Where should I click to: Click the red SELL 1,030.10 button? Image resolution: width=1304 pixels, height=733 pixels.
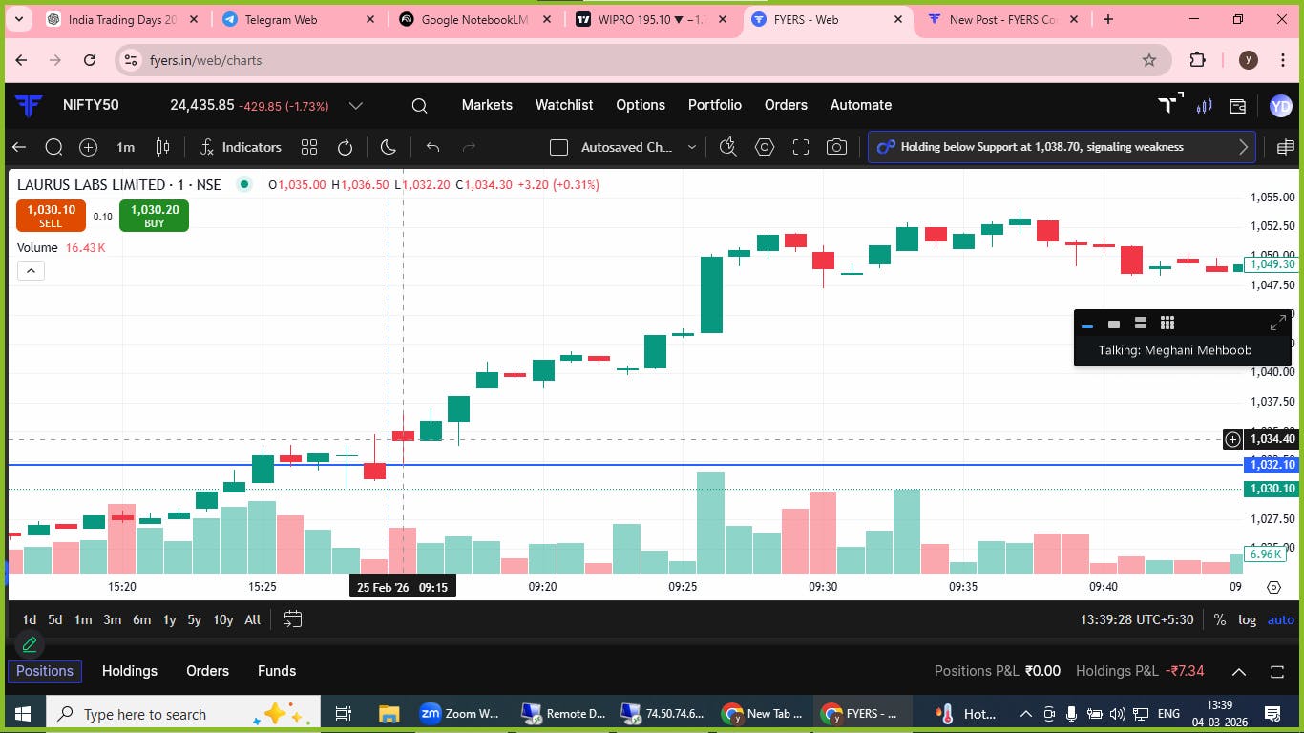[x=51, y=216]
